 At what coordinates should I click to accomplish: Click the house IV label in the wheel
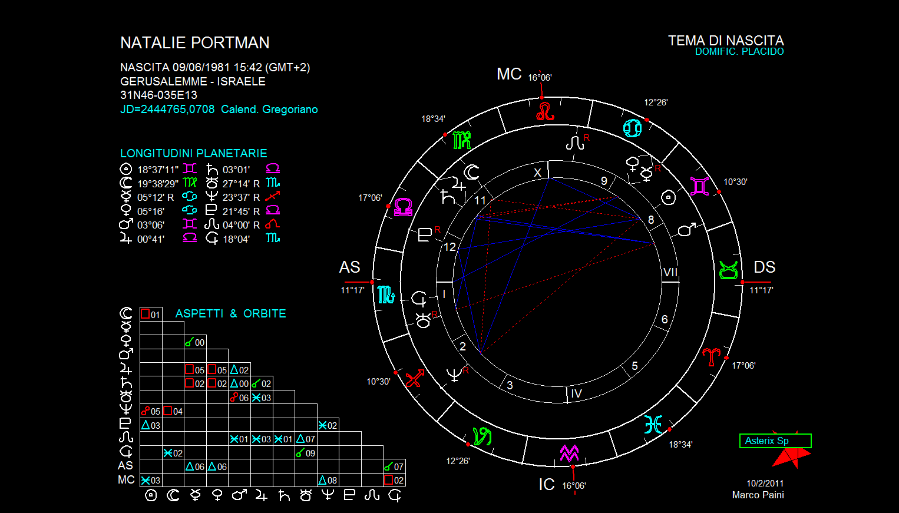point(576,393)
